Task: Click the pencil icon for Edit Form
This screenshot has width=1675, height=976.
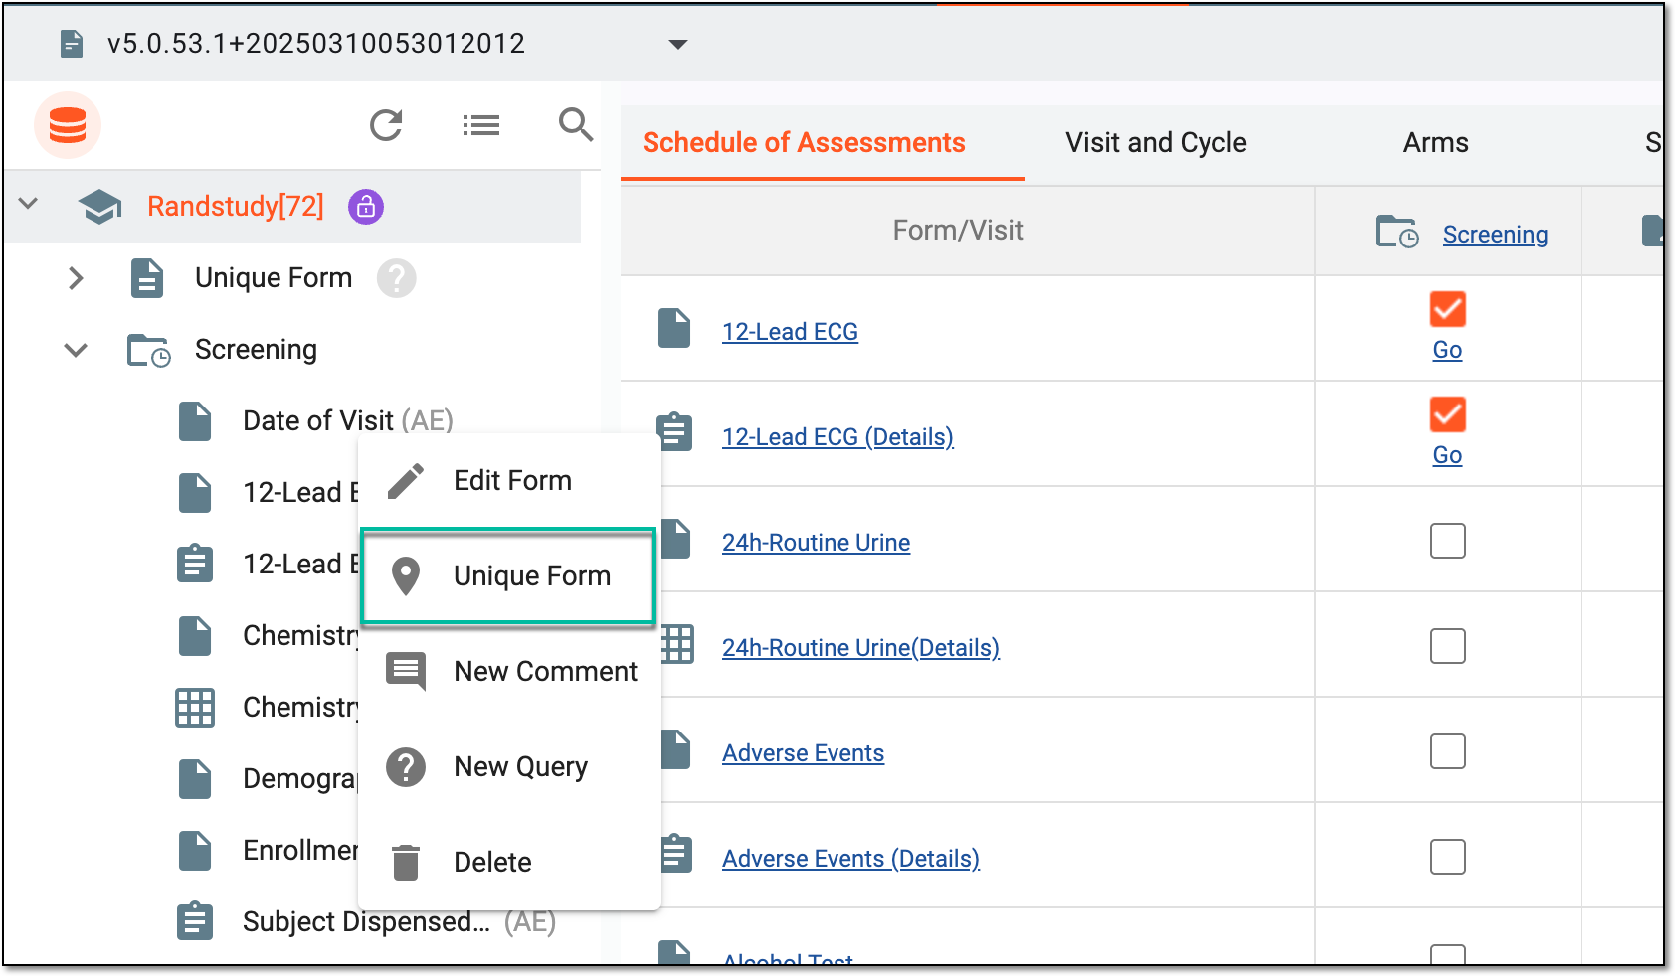Action: [x=406, y=481]
